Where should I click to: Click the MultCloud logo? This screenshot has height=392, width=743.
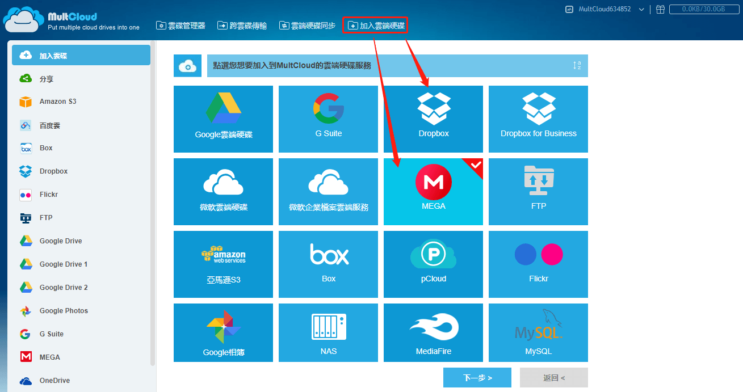pyautogui.click(x=72, y=20)
